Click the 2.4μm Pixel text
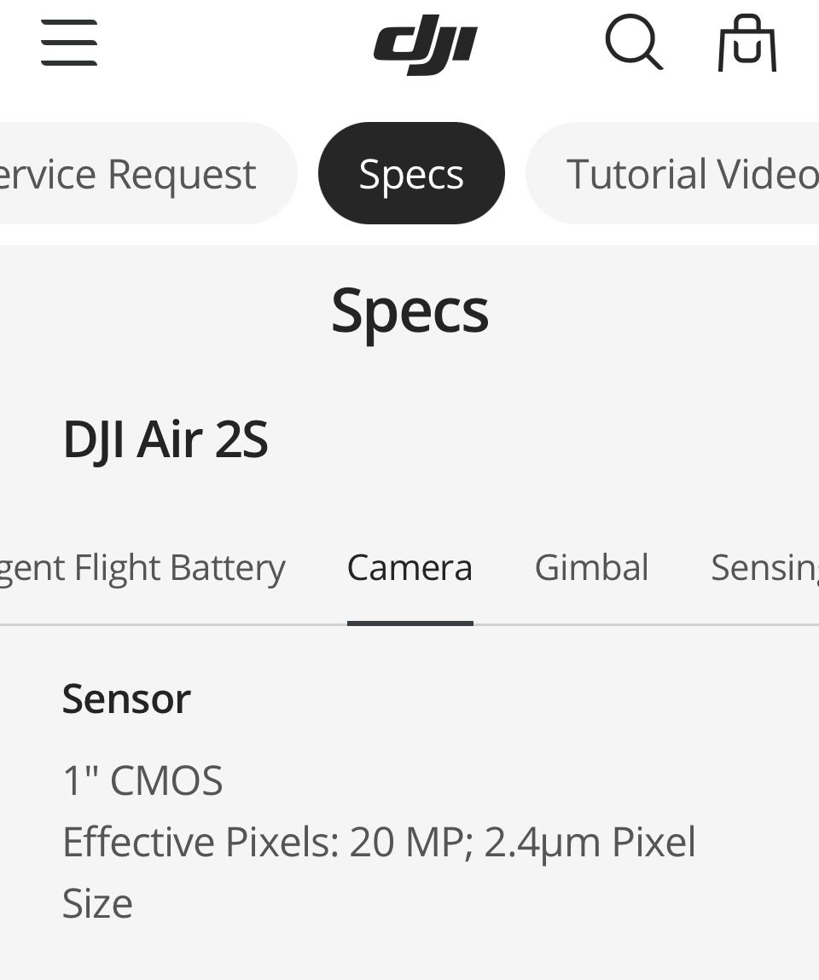The width and height of the screenshot is (819, 980). [x=590, y=843]
